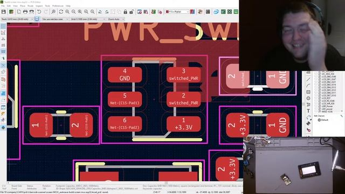Viewport: 345px width, 194px height.
Task: Click the Find magnifier icon
Action: click(53, 12)
